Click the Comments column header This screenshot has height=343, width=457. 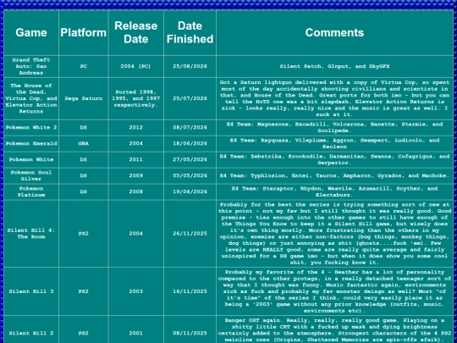(x=334, y=33)
